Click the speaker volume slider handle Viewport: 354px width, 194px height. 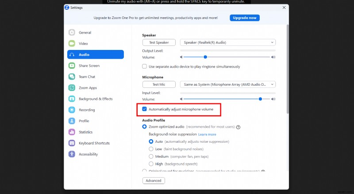pyautogui.click(x=205, y=57)
